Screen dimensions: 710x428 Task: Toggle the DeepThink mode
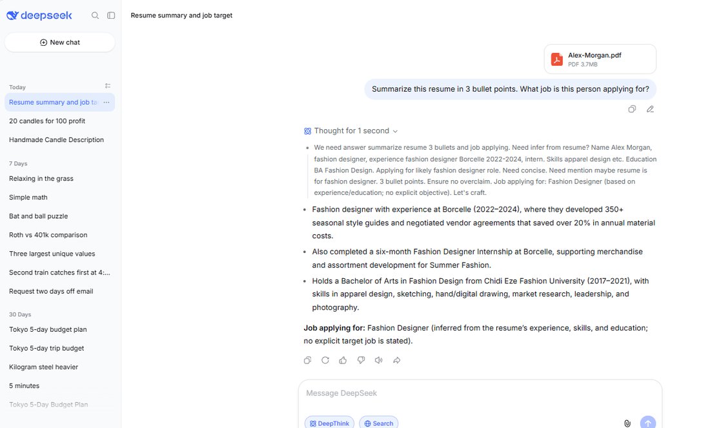point(330,423)
